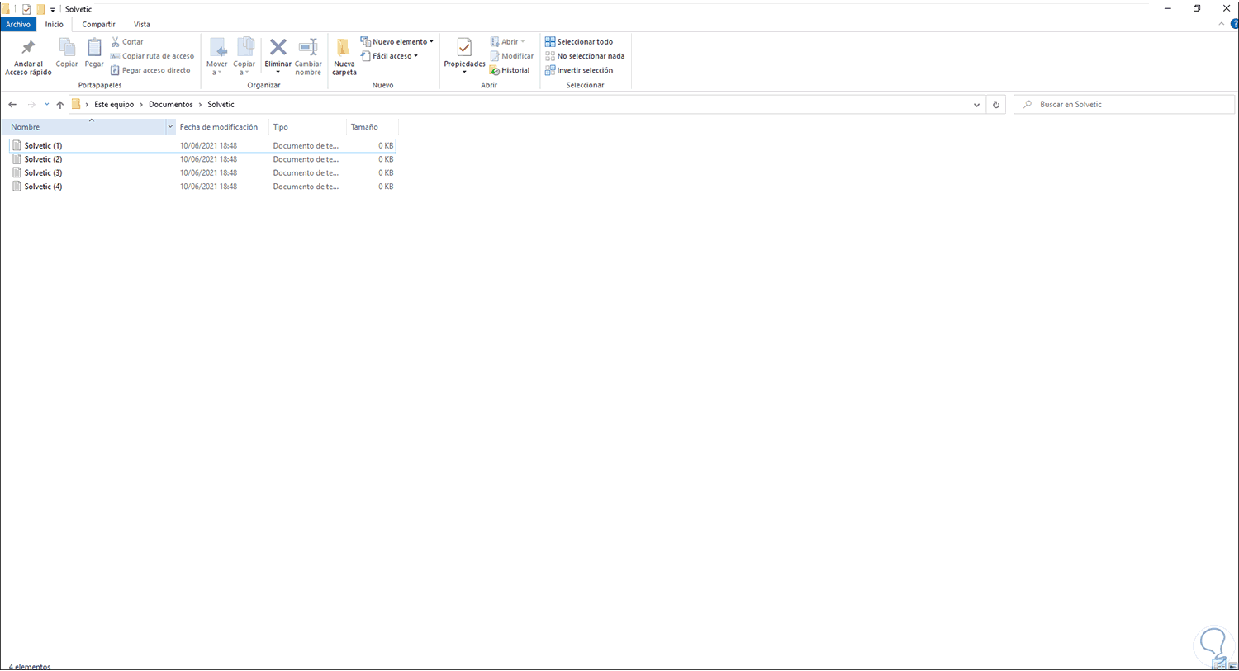This screenshot has height=671, width=1239.
Task: Go up one folder level
Action: pyautogui.click(x=59, y=105)
